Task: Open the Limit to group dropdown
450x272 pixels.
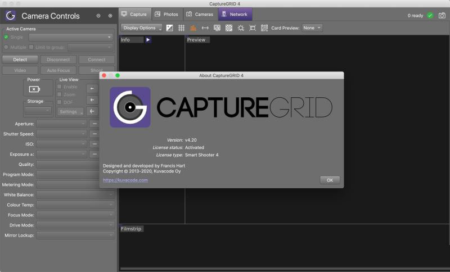Action: tap(91, 47)
